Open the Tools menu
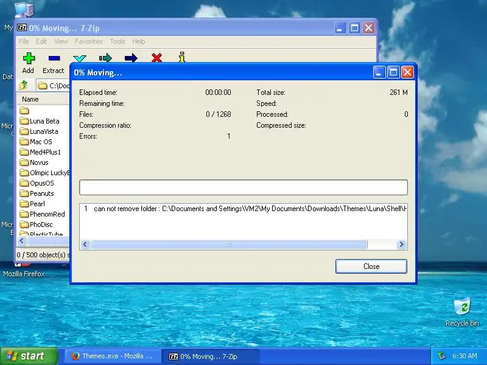 coord(117,41)
